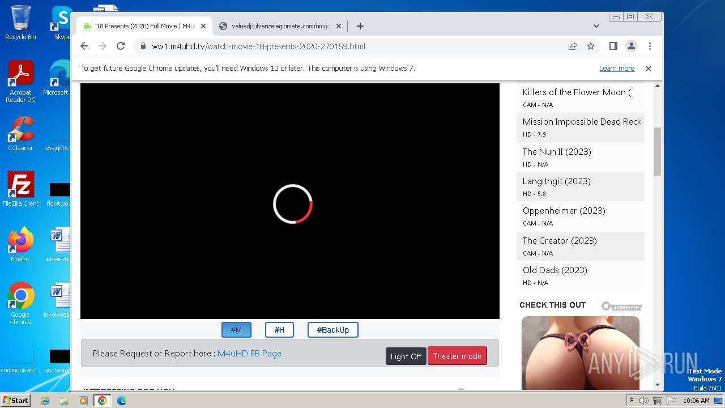725x408 pixels.
Task: Click the Adskeeper logo
Action: pyautogui.click(x=621, y=307)
